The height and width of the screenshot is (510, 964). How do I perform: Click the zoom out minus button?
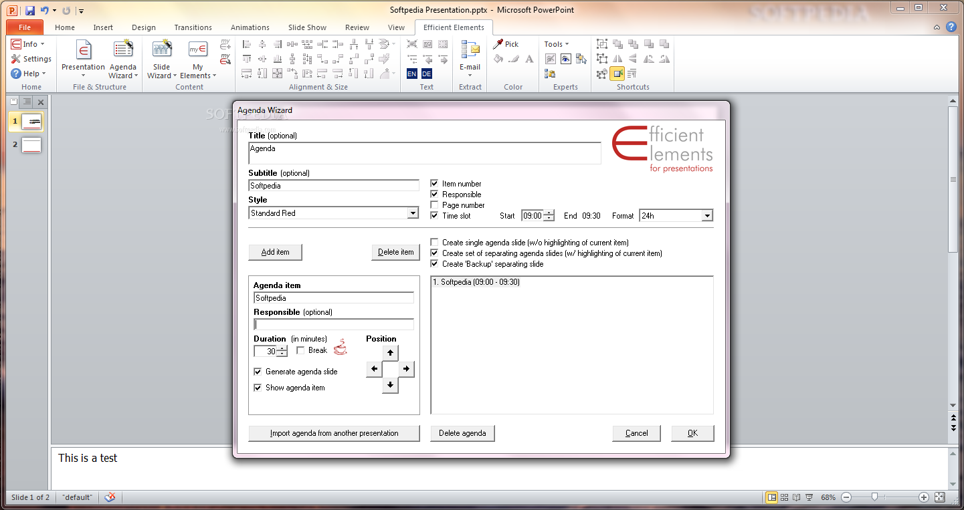click(846, 497)
